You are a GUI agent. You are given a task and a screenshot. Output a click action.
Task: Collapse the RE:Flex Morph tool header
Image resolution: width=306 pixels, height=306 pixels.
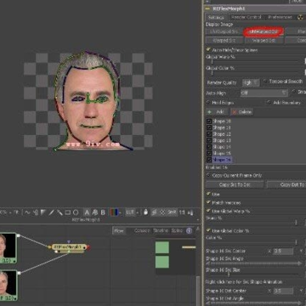click(x=208, y=8)
